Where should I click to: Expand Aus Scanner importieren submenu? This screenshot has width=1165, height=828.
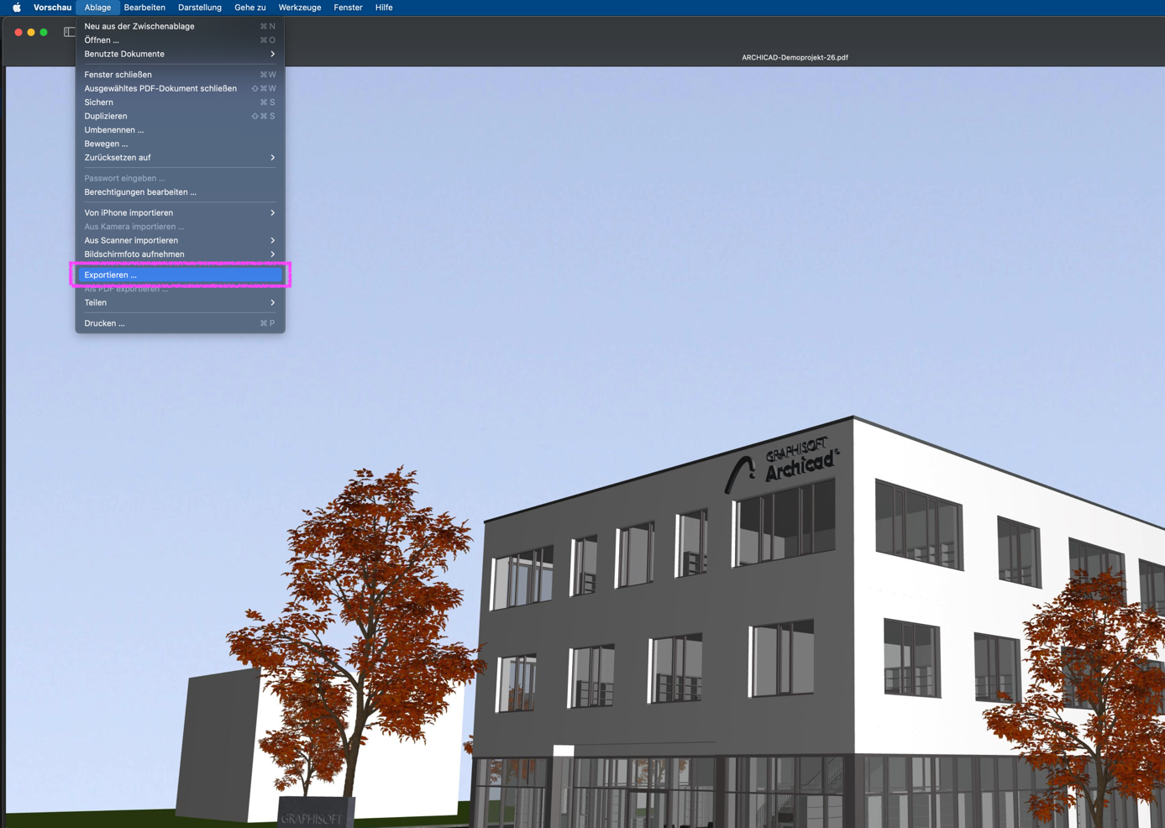pyautogui.click(x=180, y=240)
